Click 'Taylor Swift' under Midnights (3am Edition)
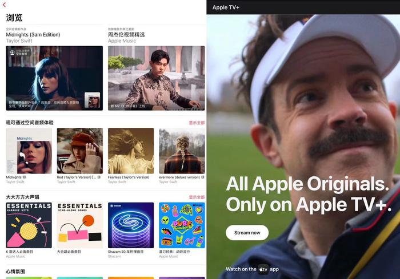This screenshot has height=279, width=400. (x=19, y=41)
